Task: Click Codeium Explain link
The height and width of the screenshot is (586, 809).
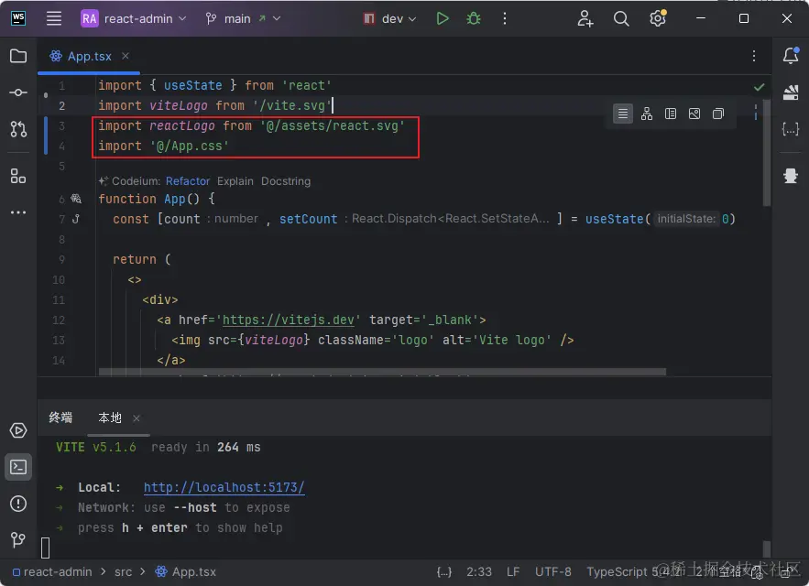Action: [x=235, y=181]
